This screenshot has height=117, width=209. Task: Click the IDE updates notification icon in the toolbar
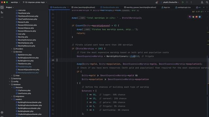click(x=157, y=2)
